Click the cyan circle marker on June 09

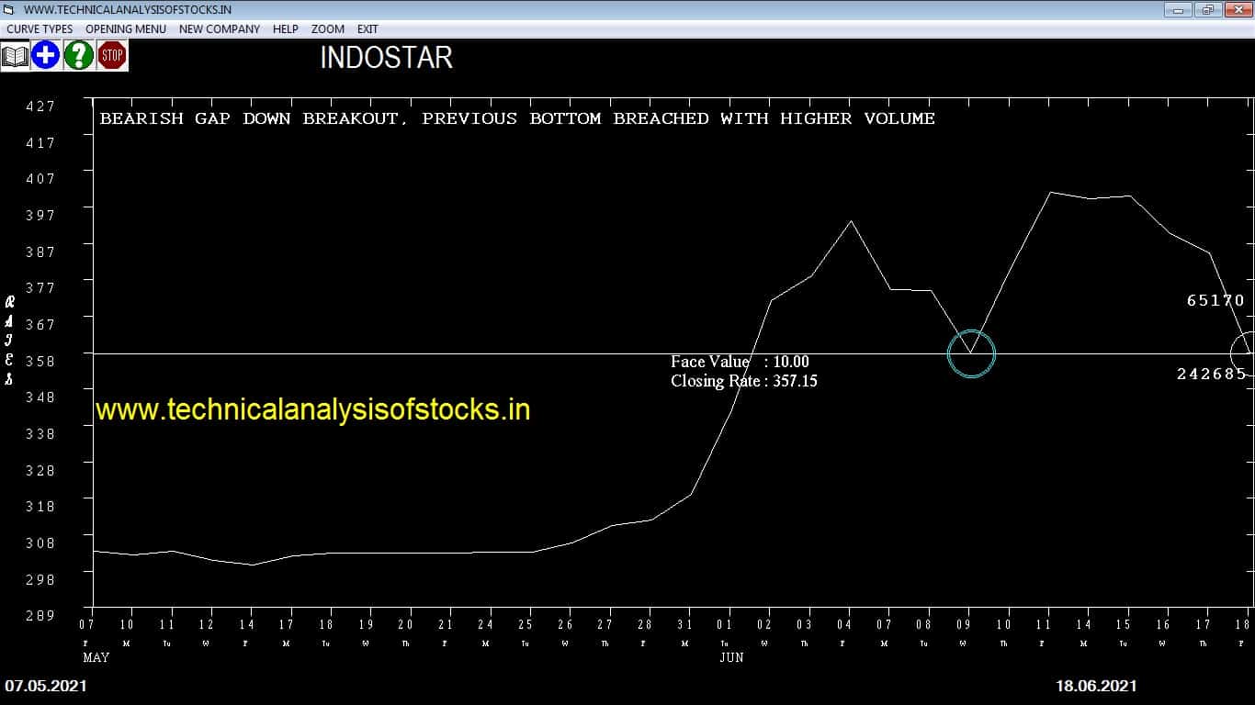971,353
